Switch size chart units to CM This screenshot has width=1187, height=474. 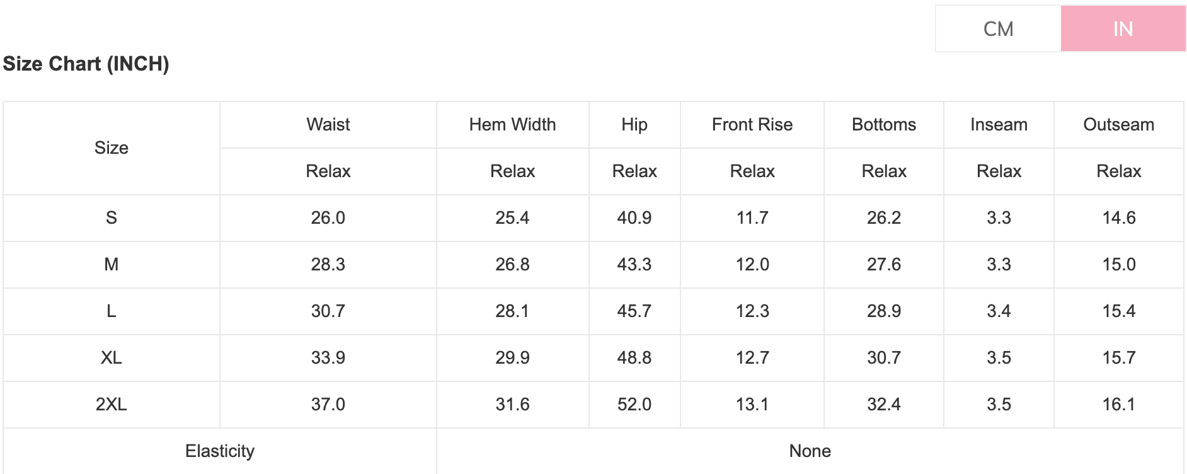coord(998,29)
